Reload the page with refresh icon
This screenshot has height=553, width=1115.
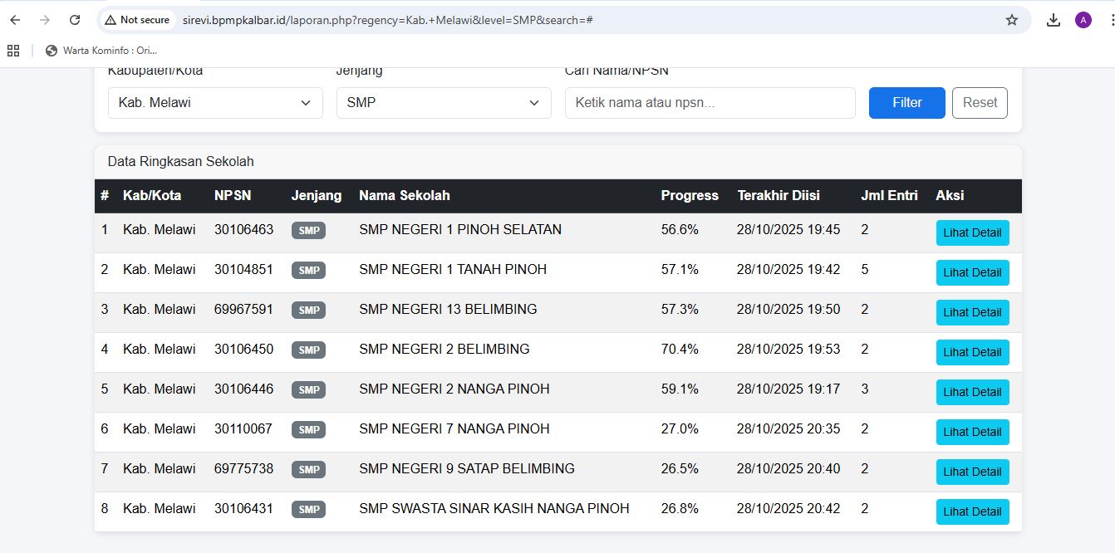(x=75, y=20)
